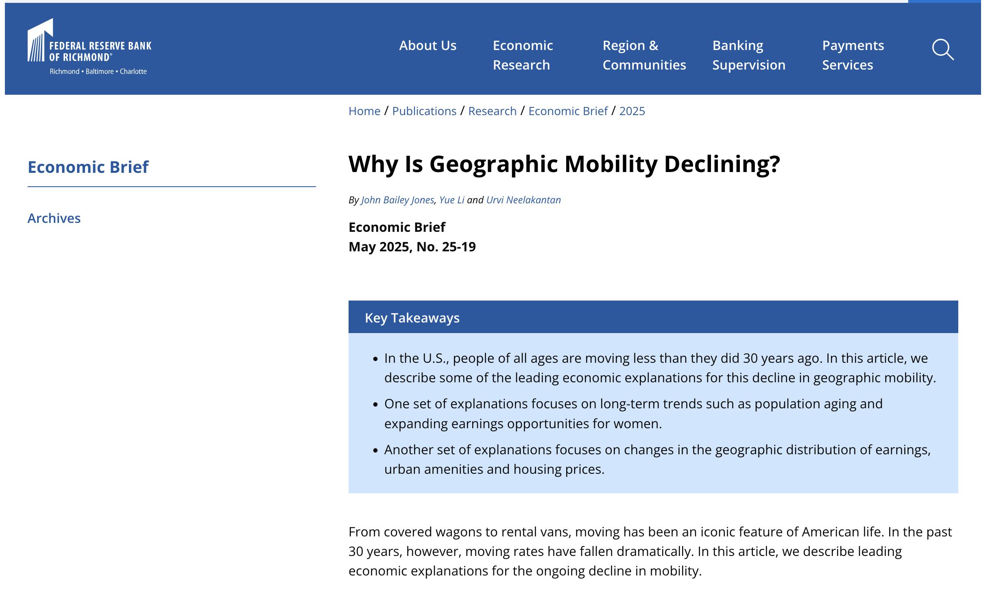Click the Key Takeaways header bar
Screen dimensions: 990x597
653,318
